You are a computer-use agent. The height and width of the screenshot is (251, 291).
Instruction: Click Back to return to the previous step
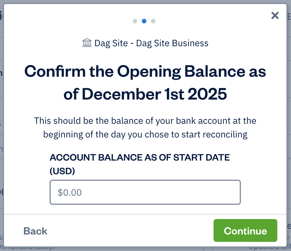(35, 231)
